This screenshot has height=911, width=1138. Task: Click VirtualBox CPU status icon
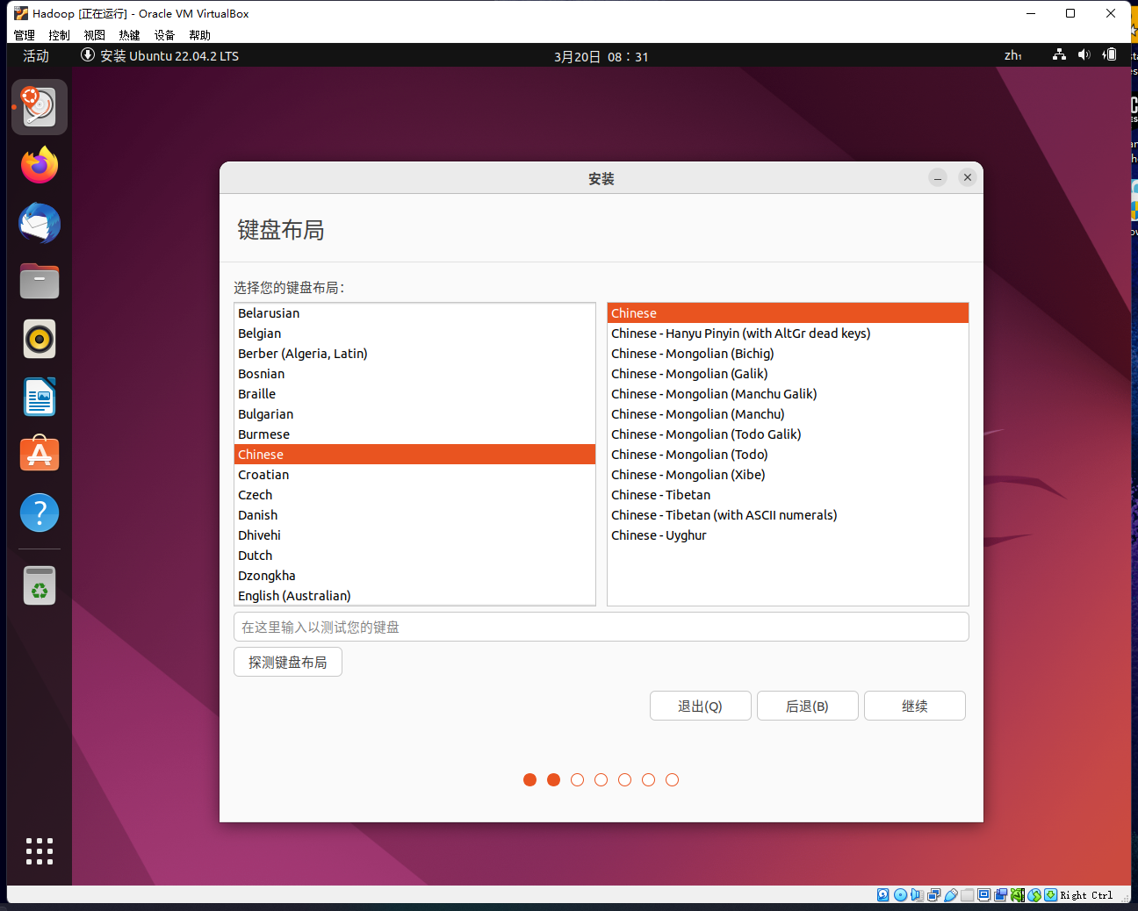1017,895
